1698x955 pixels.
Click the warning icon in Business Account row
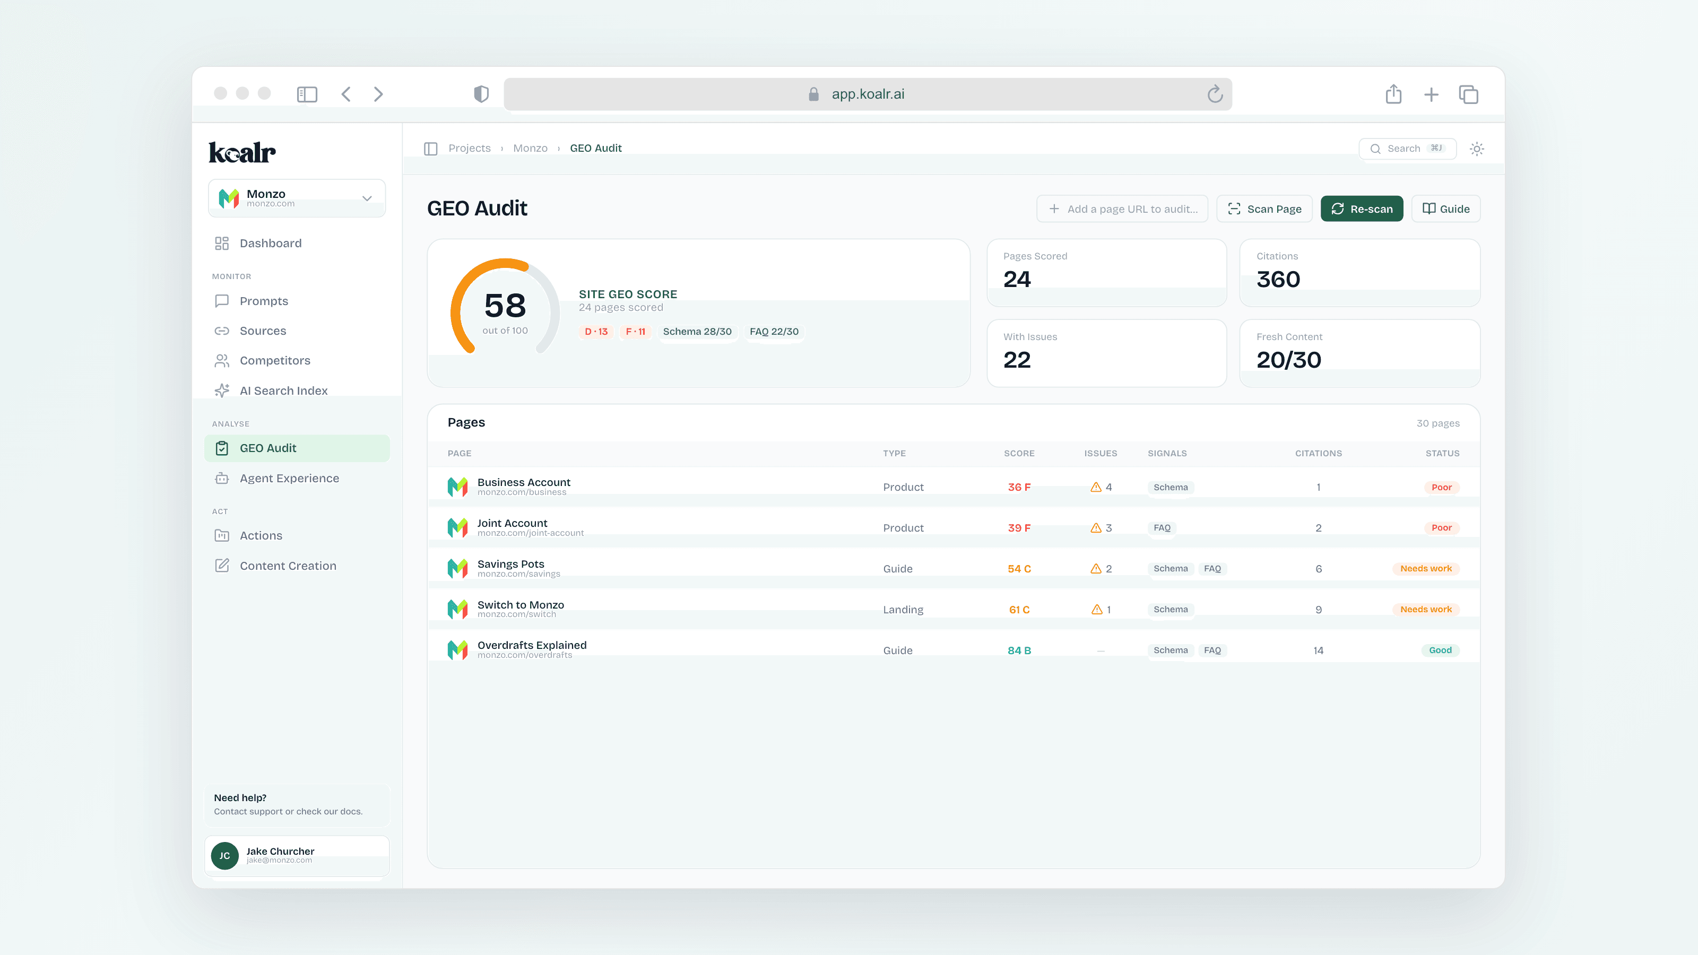click(x=1096, y=487)
